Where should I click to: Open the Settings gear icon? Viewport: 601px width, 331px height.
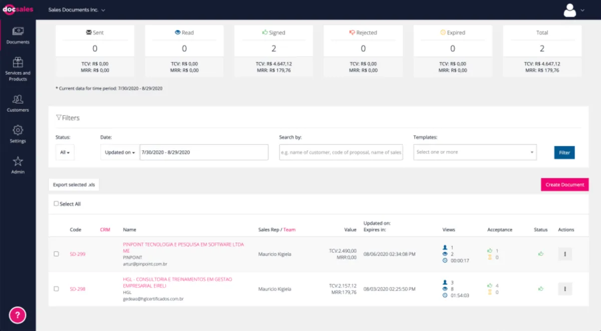click(x=18, y=130)
